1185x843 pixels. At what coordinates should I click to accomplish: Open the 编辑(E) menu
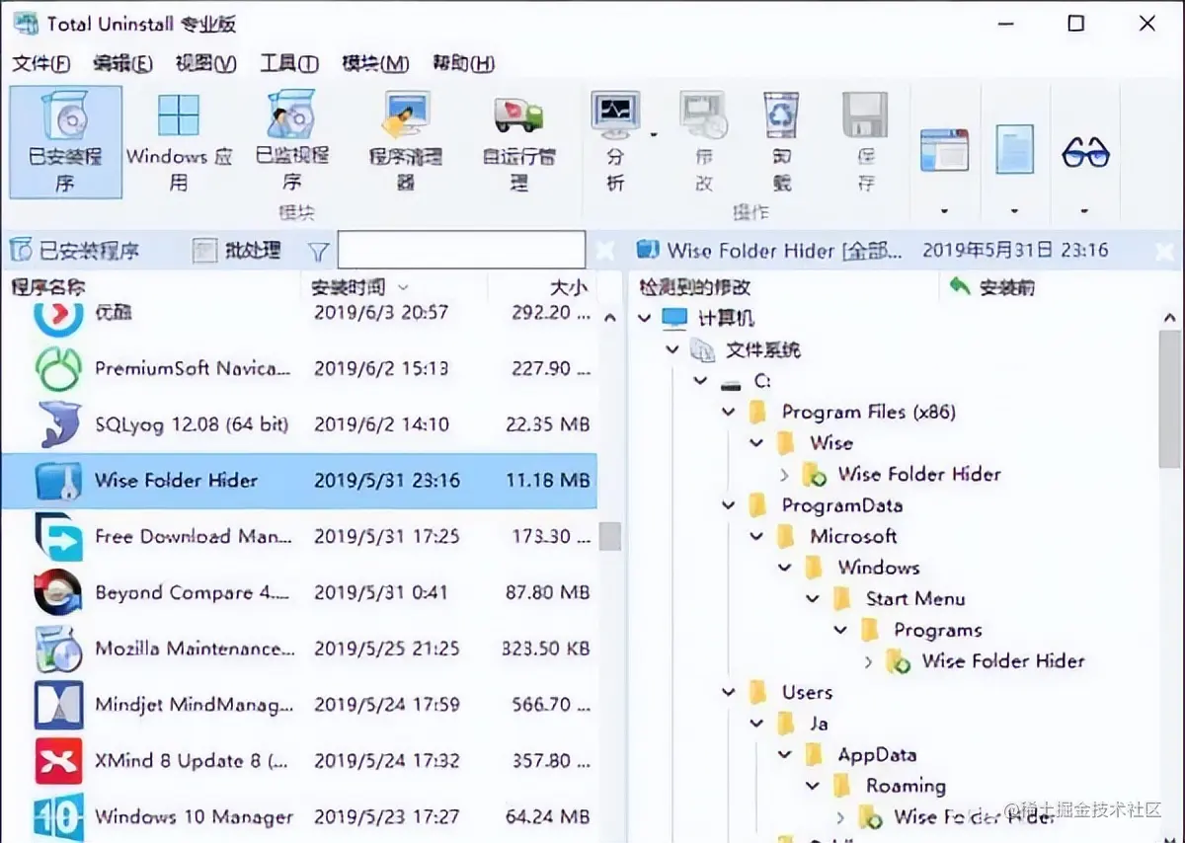pyautogui.click(x=122, y=63)
